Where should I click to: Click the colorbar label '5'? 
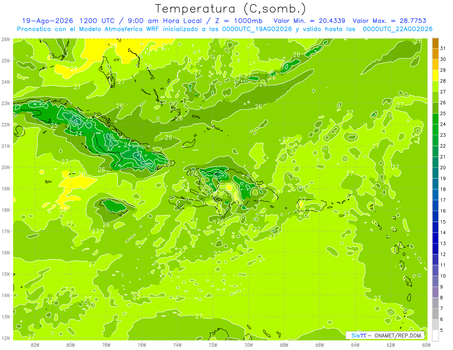coord(442,330)
